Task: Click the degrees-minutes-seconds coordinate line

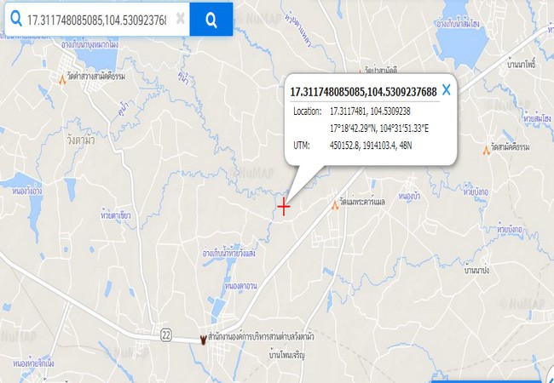Action: coord(379,129)
